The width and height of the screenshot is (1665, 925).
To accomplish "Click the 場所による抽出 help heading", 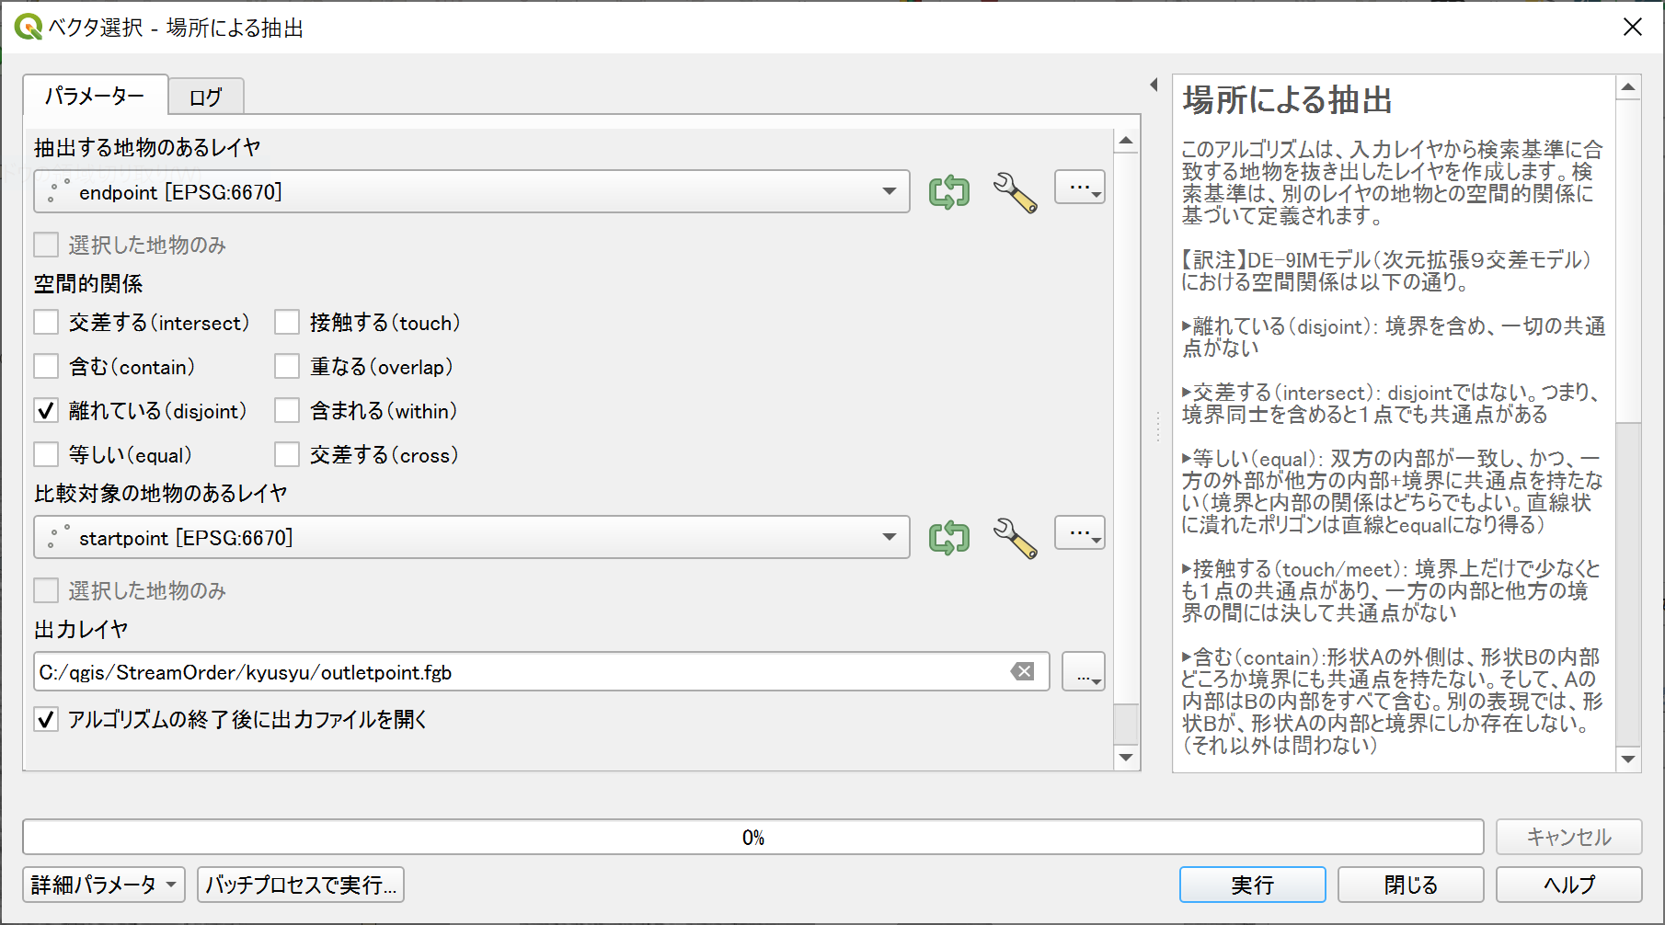I will [x=1287, y=99].
